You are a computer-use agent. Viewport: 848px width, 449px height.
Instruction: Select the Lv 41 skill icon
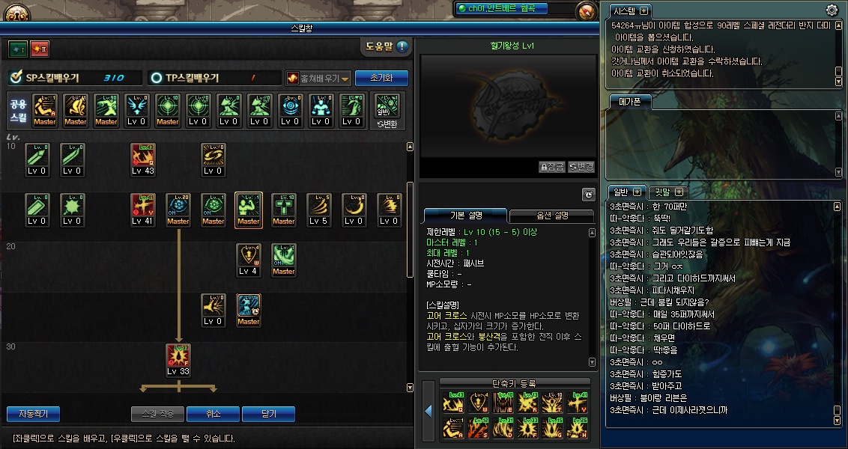tap(143, 210)
